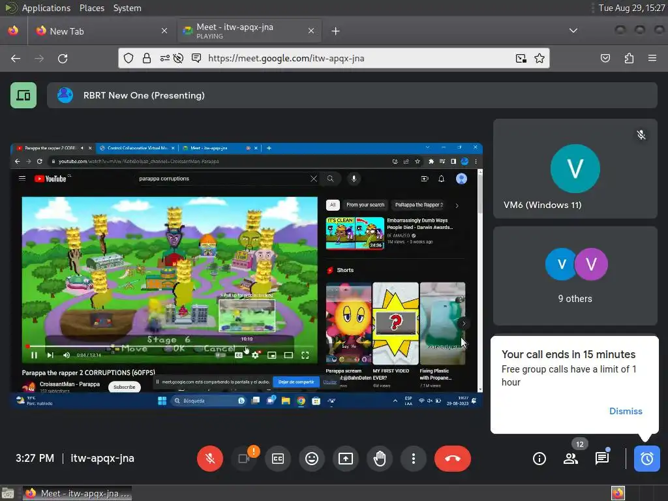Screen dimensions: 668x501
Task: Click the From your search chip in shared screen
Action: click(x=365, y=205)
